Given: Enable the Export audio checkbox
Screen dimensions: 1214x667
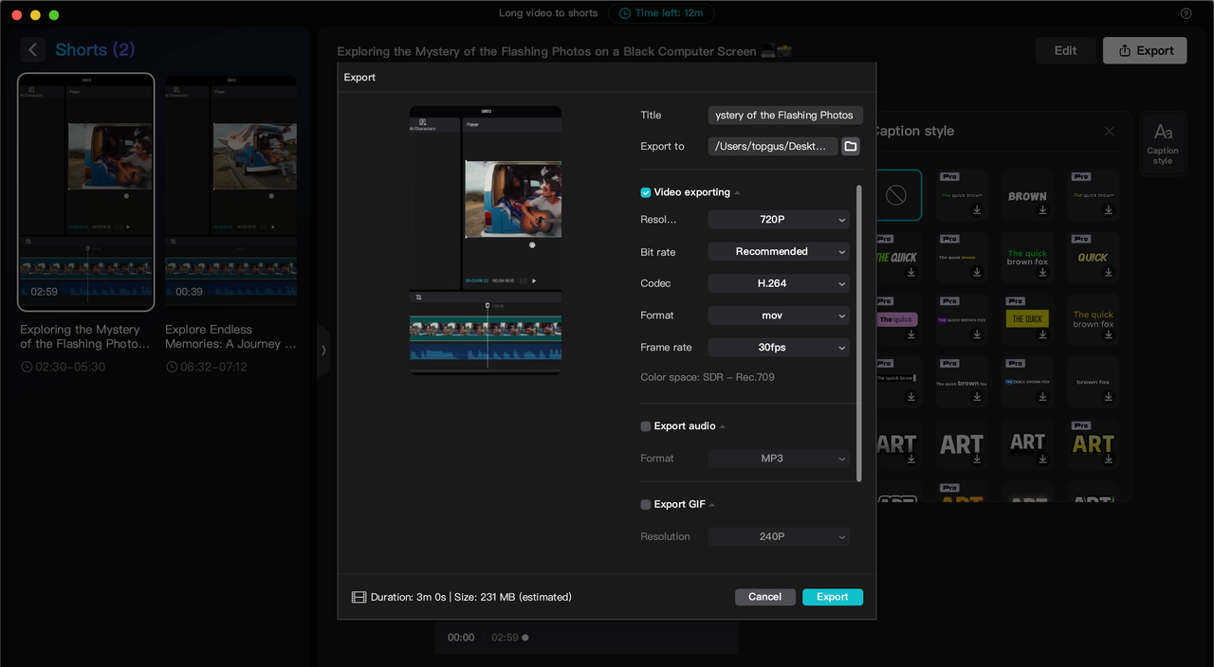Looking at the screenshot, I should point(646,426).
